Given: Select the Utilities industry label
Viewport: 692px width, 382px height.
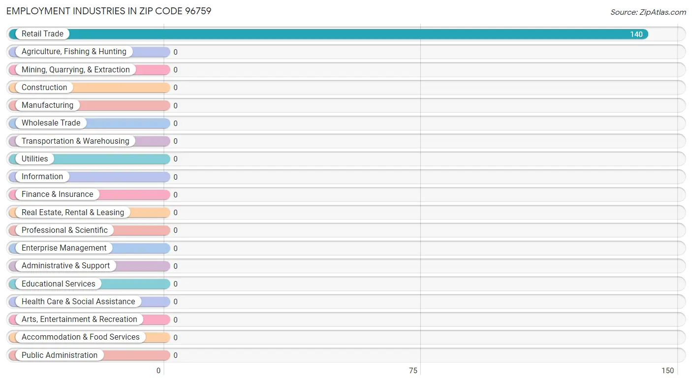Looking at the screenshot, I should 35,159.
